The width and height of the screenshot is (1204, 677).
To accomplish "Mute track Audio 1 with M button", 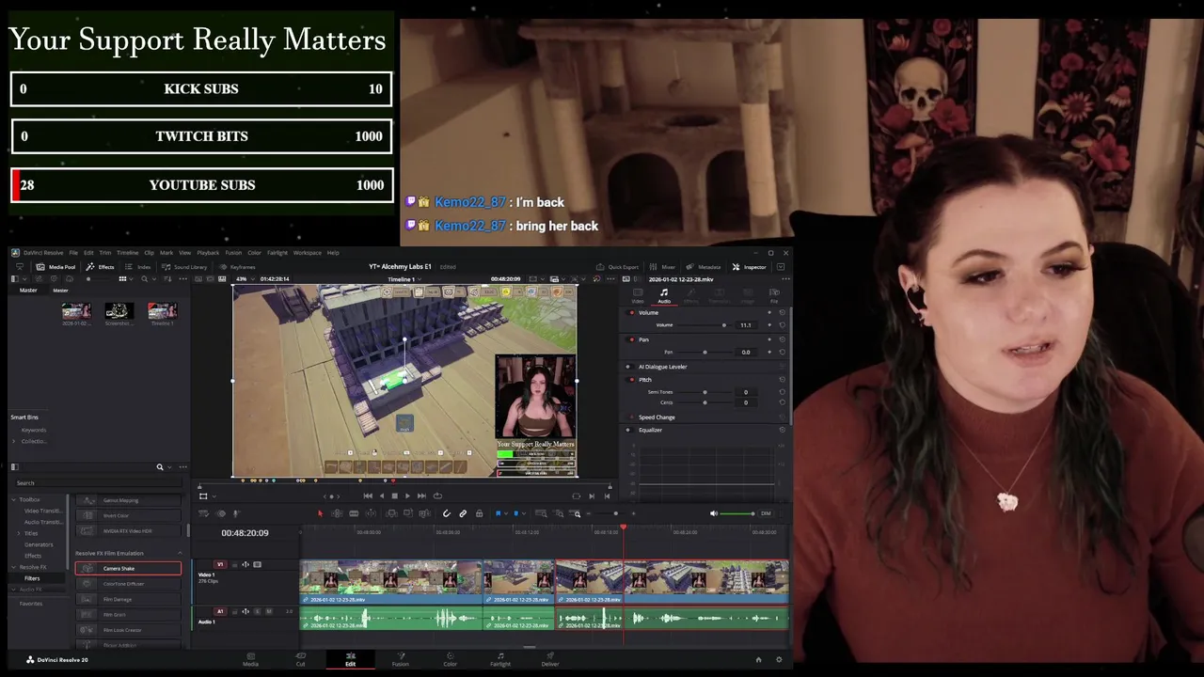I will 269,611.
